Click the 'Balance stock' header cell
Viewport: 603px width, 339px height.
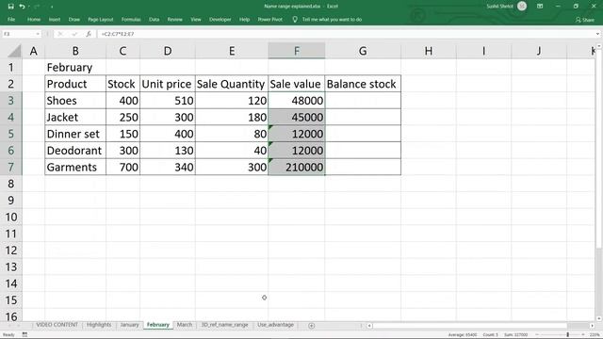pos(363,84)
